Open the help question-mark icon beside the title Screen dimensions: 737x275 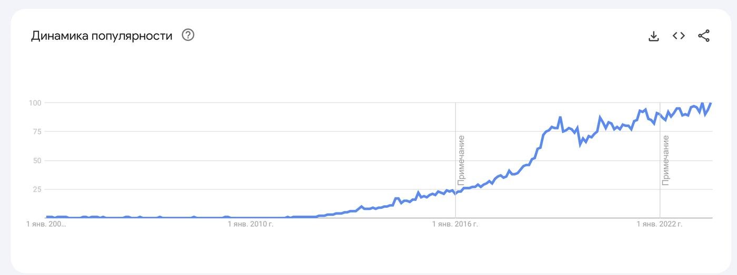pos(188,35)
